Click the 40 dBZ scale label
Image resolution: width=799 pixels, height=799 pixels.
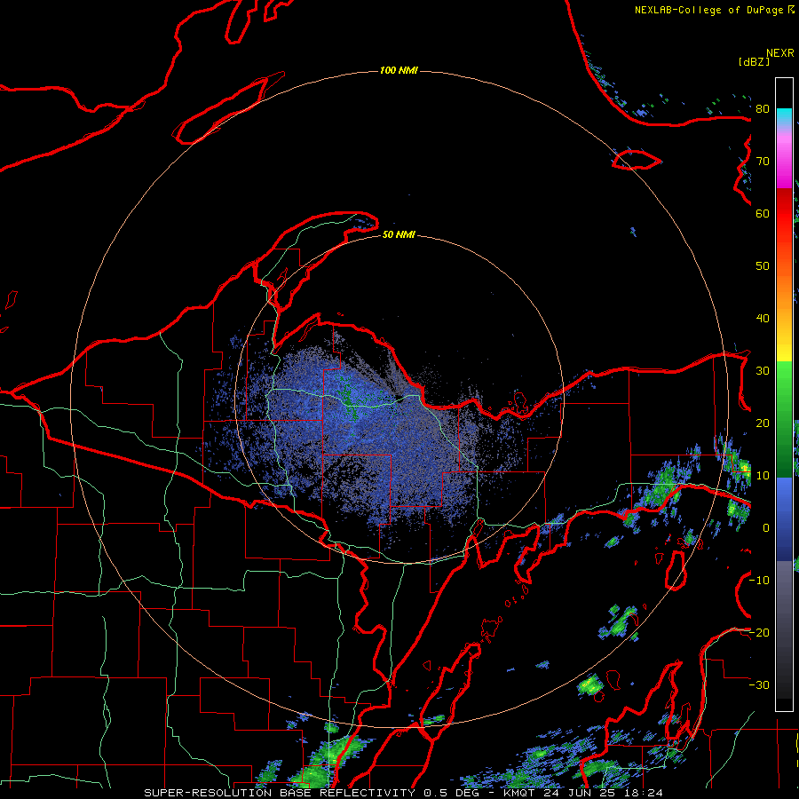[763, 319]
